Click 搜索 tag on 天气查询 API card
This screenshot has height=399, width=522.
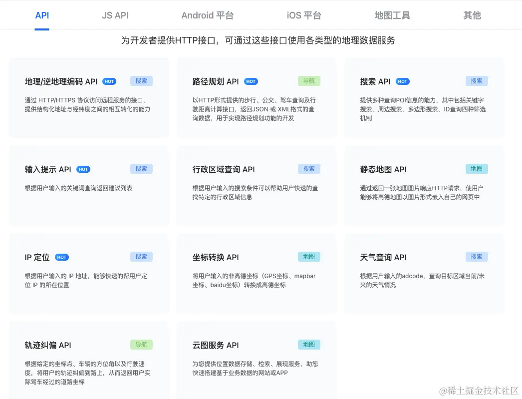click(x=477, y=257)
